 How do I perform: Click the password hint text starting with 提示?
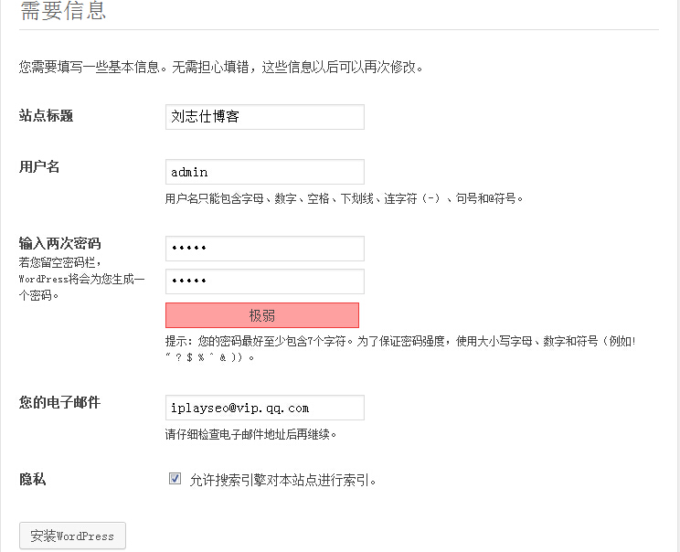point(400,349)
